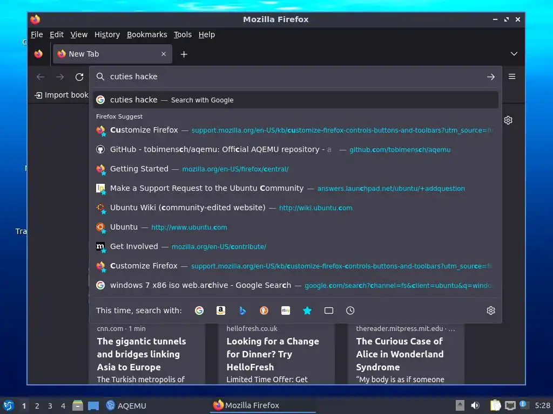Open the Firefox hamburger application menu

pyautogui.click(x=512, y=77)
